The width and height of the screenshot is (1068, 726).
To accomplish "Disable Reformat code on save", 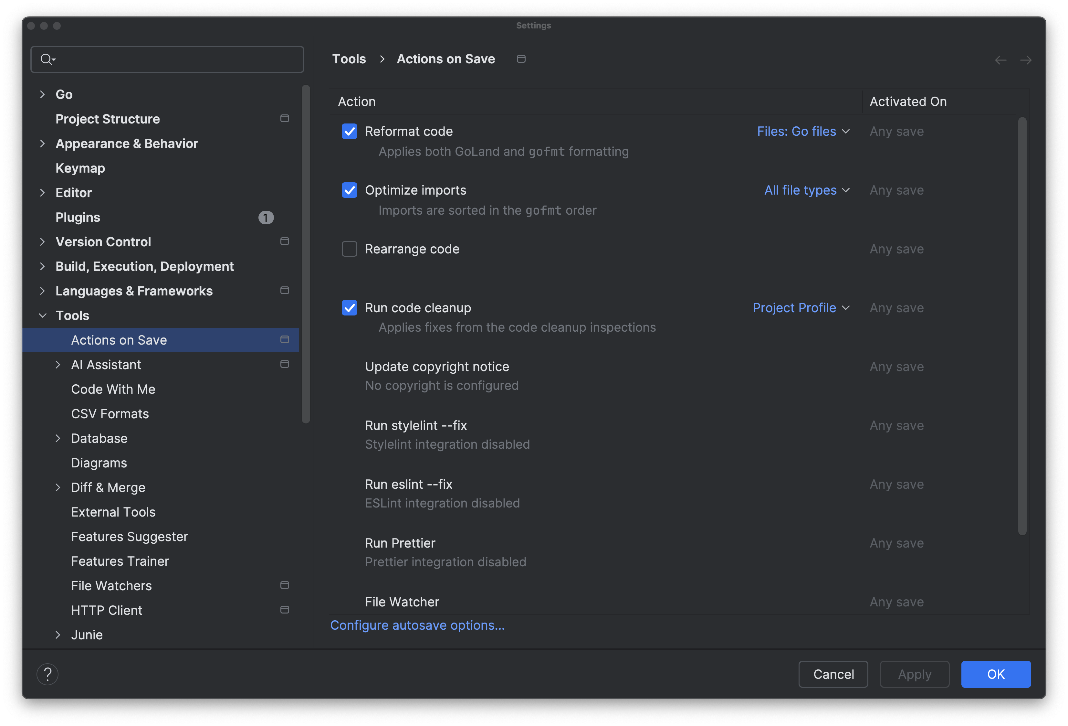I will [349, 131].
